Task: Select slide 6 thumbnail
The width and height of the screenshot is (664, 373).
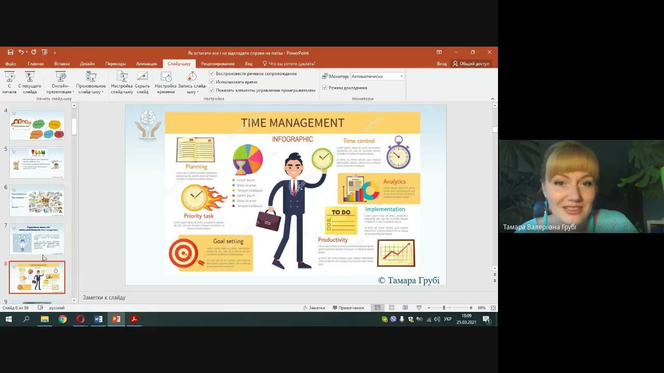Action: coord(37,201)
